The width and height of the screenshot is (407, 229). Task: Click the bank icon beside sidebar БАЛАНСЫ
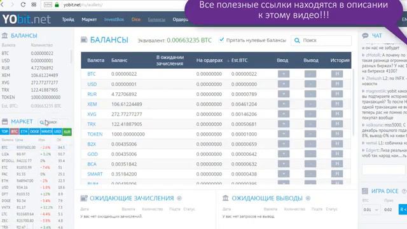pyautogui.click(x=4, y=36)
